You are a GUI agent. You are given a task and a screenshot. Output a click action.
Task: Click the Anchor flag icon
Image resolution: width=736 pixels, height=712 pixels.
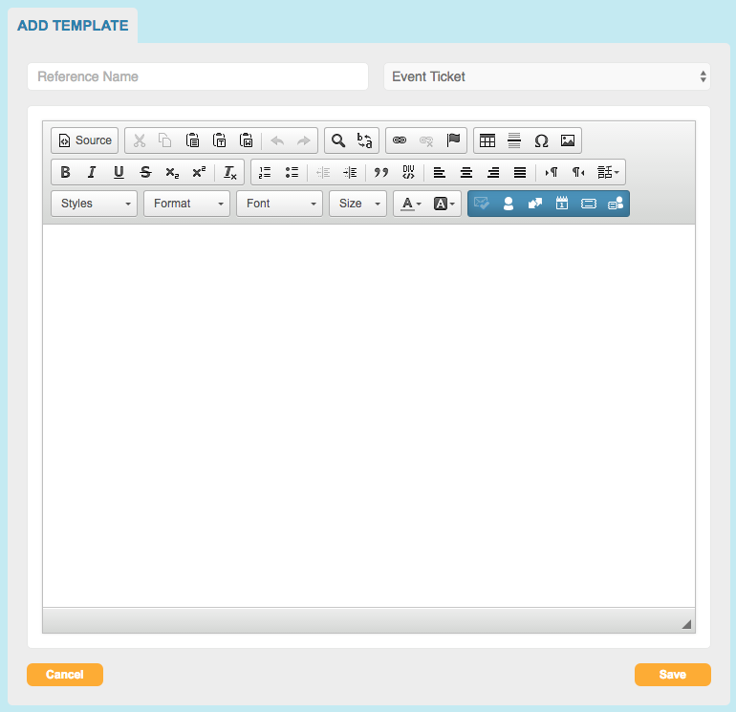(454, 140)
